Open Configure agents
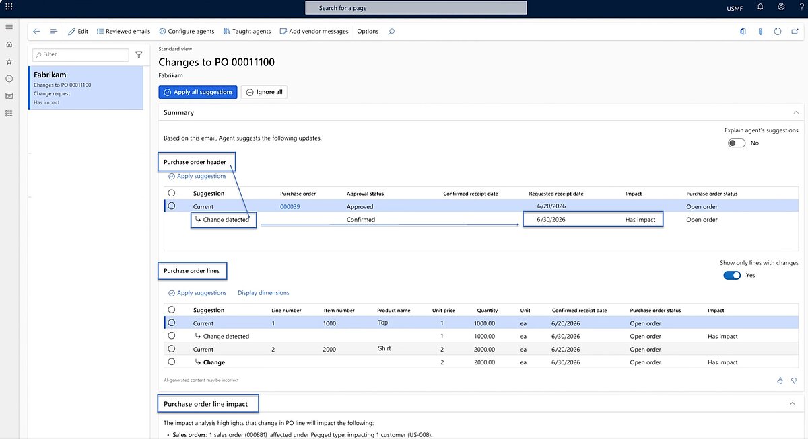 pos(187,31)
